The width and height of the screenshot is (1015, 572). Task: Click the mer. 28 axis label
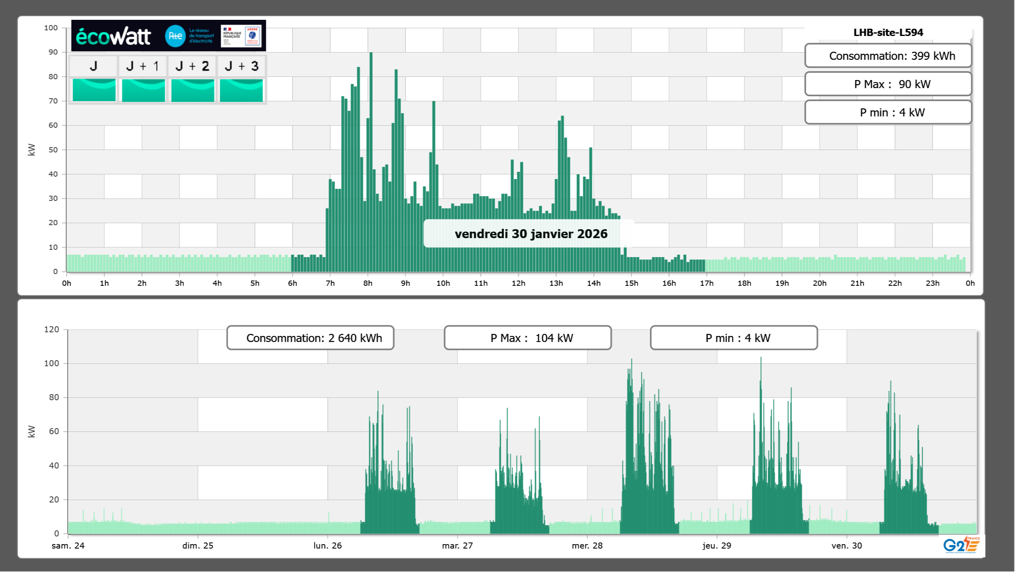click(587, 545)
